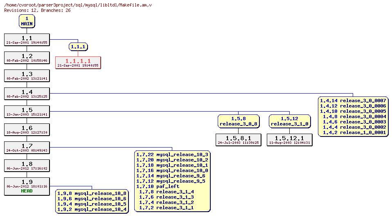Select revision 1.4 box

[x=27, y=94]
